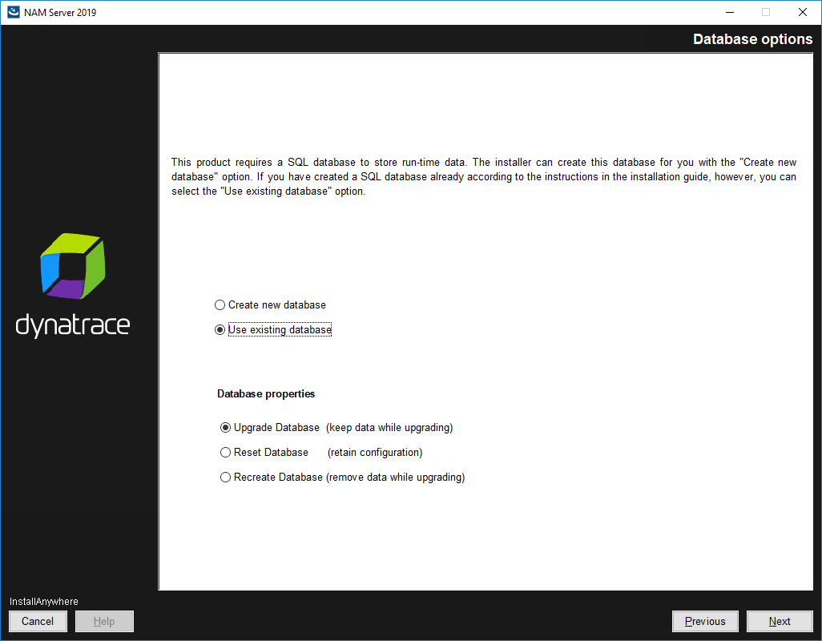Choose Reset Database radio button
The image size is (822, 641).
pyautogui.click(x=225, y=453)
